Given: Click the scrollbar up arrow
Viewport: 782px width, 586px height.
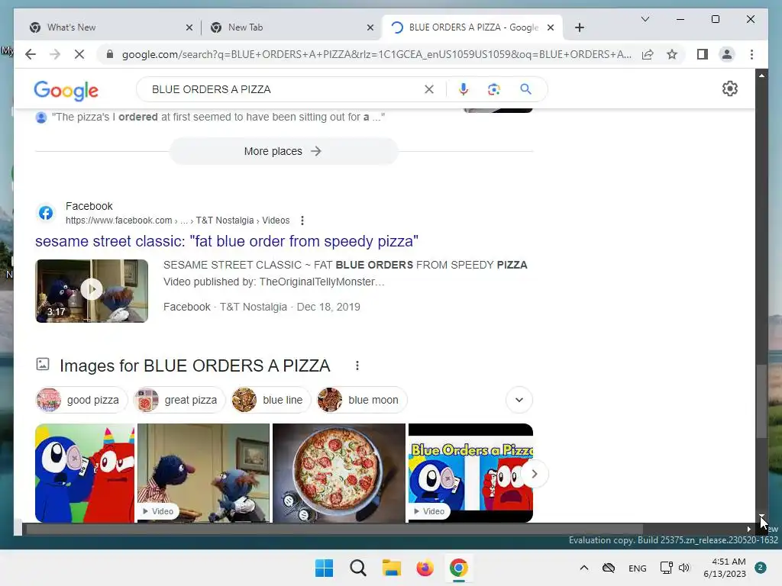Looking at the screenshot, I should pyautogui.click(x=761, y=76).
